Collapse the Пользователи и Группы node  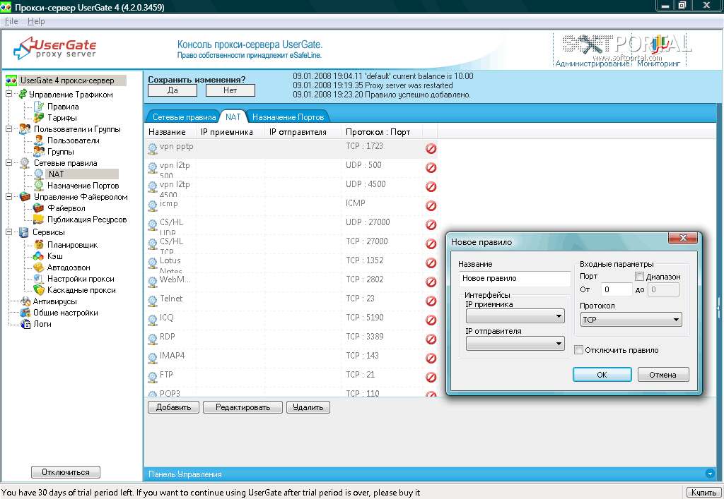[x=8, y=128]
